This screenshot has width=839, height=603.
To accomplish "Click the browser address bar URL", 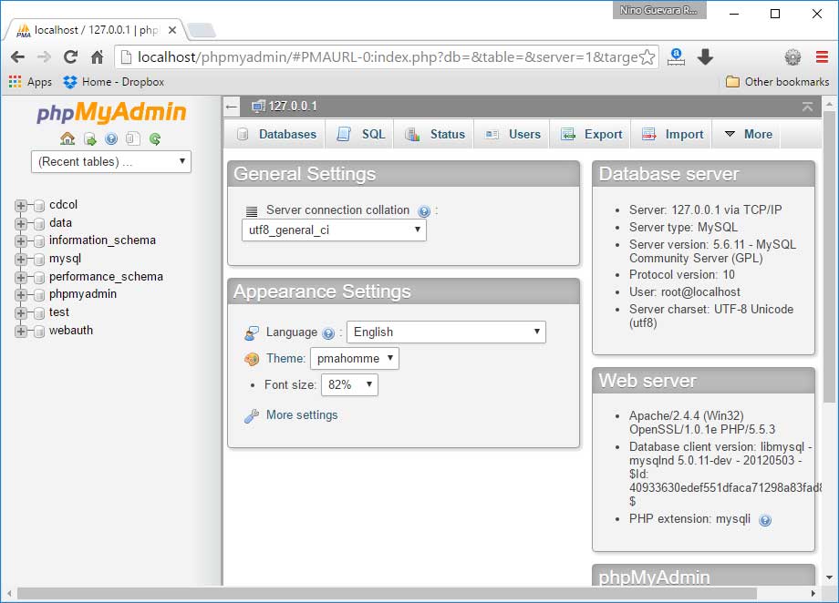I will pos(388,57).
